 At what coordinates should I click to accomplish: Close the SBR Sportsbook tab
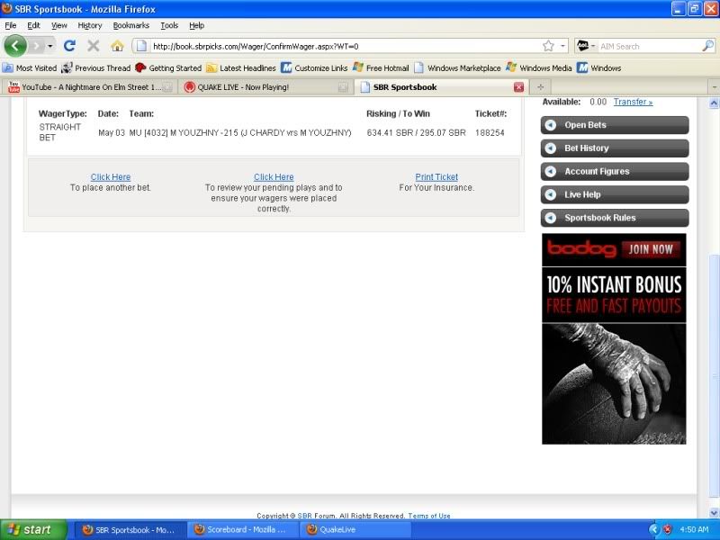519,86
